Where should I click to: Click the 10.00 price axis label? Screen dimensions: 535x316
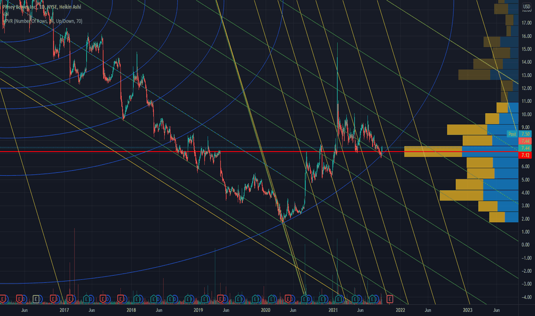(x=526, y=114)
